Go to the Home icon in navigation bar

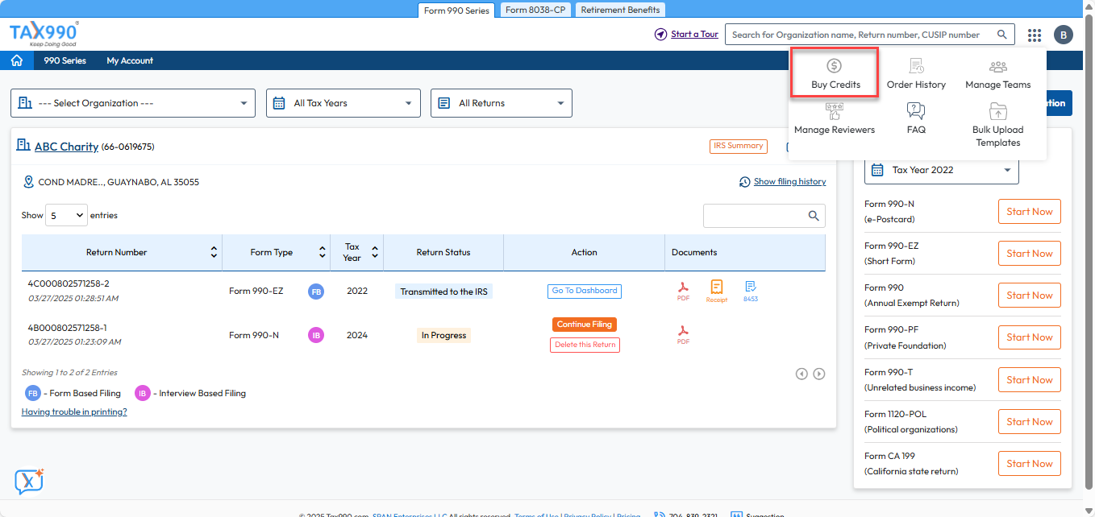(17, 60)
